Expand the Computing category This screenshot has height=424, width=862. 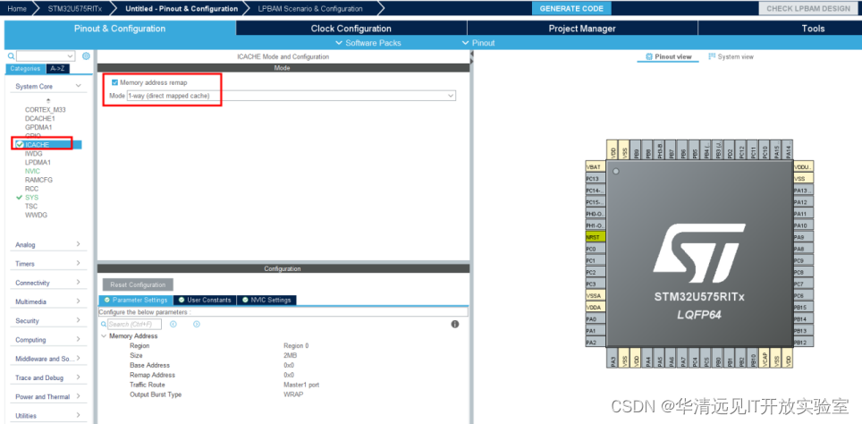coord(78,339)
